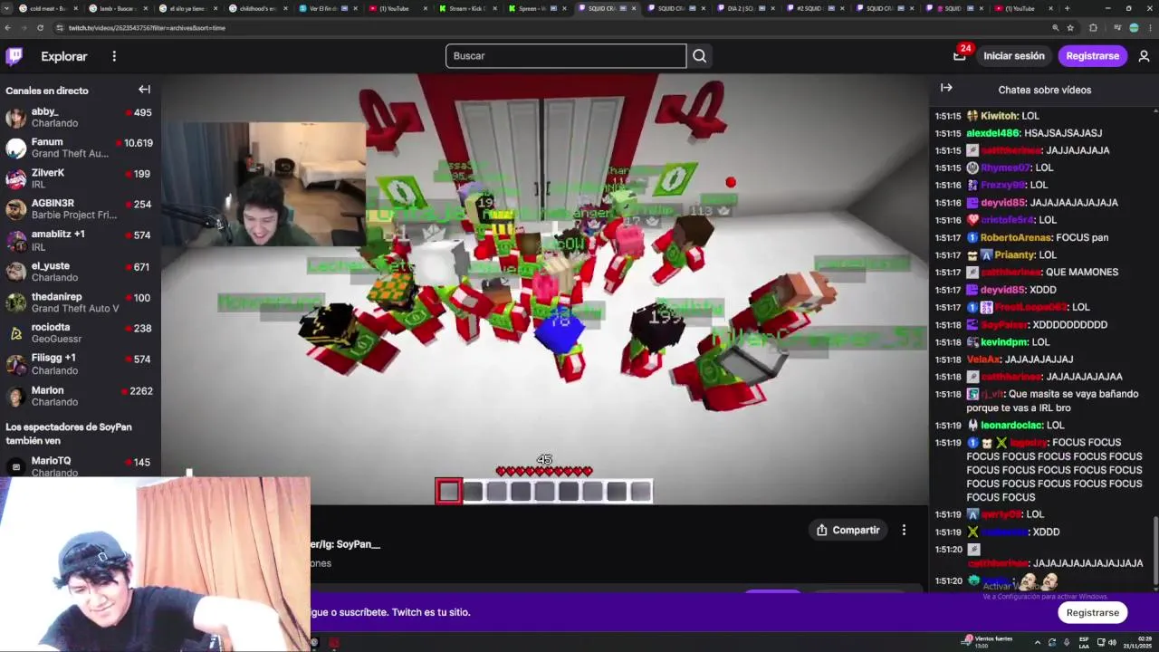Open the Explorar page
Screen dimensions: 1159x652
(64, 56)
